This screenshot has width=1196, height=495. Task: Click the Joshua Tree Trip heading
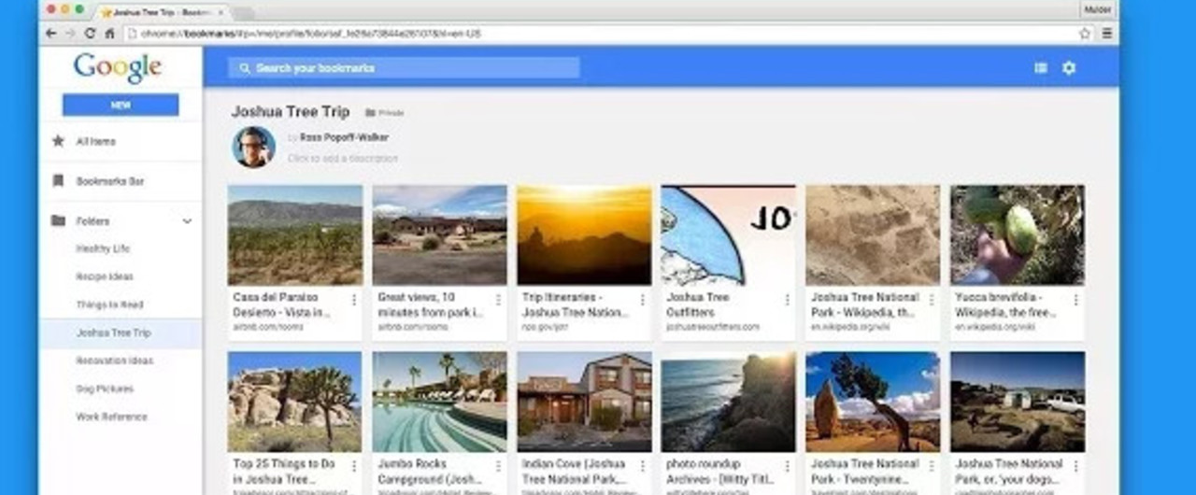pos(291,112)
